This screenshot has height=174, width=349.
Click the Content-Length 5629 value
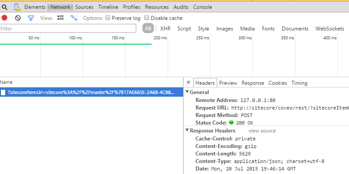[245, 154]
